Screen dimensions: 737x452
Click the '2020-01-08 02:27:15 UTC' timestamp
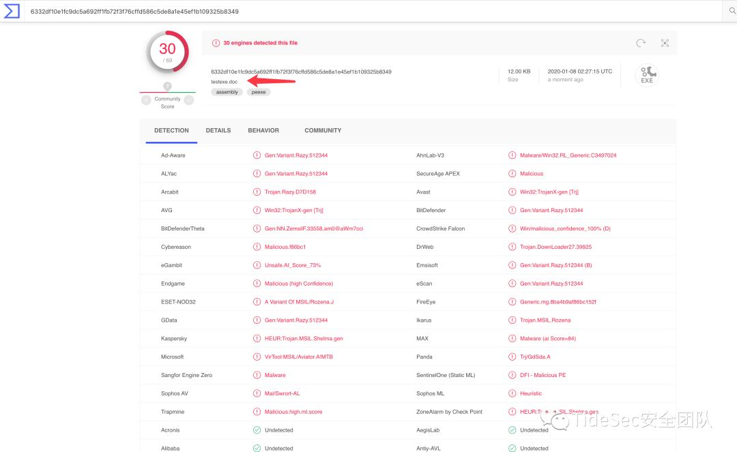(580, 72)
